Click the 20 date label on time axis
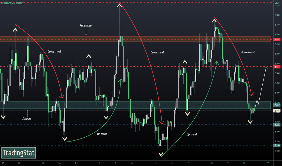This screenshot has height=166, width=282. pyautogui.click(x=211, y=163)
